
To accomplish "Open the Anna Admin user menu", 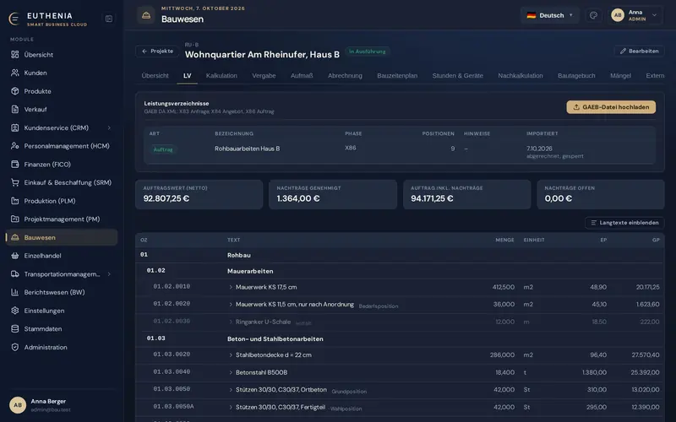I will tap(635, 15).
